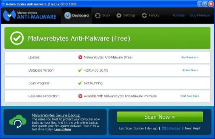The image size is (215, 139).
Task: Click the "Database Version:" label
Action: tap(41, 70)
